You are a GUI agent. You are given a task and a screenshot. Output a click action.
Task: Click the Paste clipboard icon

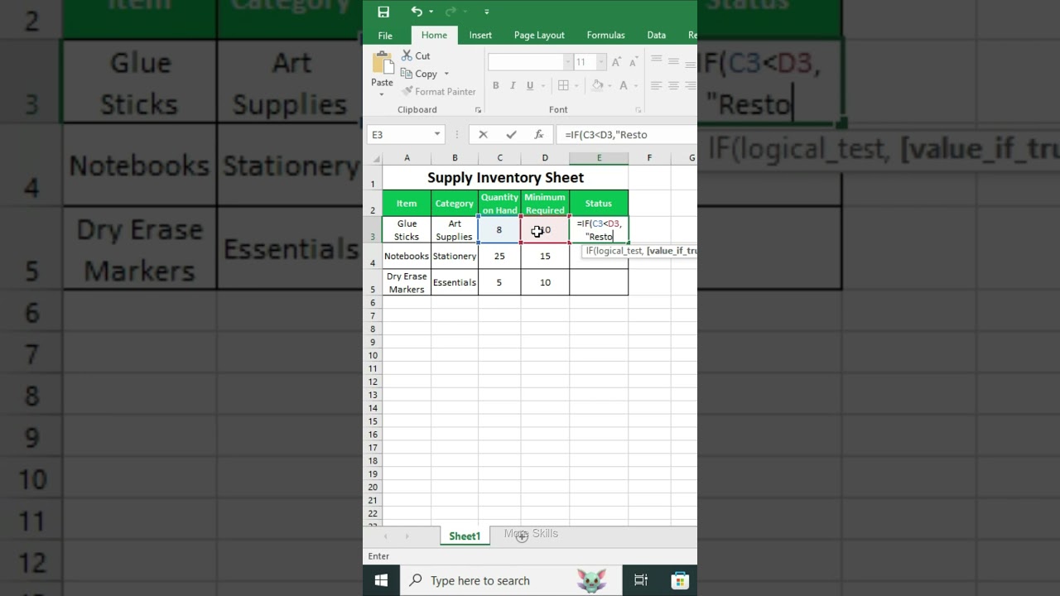(382, 63)
